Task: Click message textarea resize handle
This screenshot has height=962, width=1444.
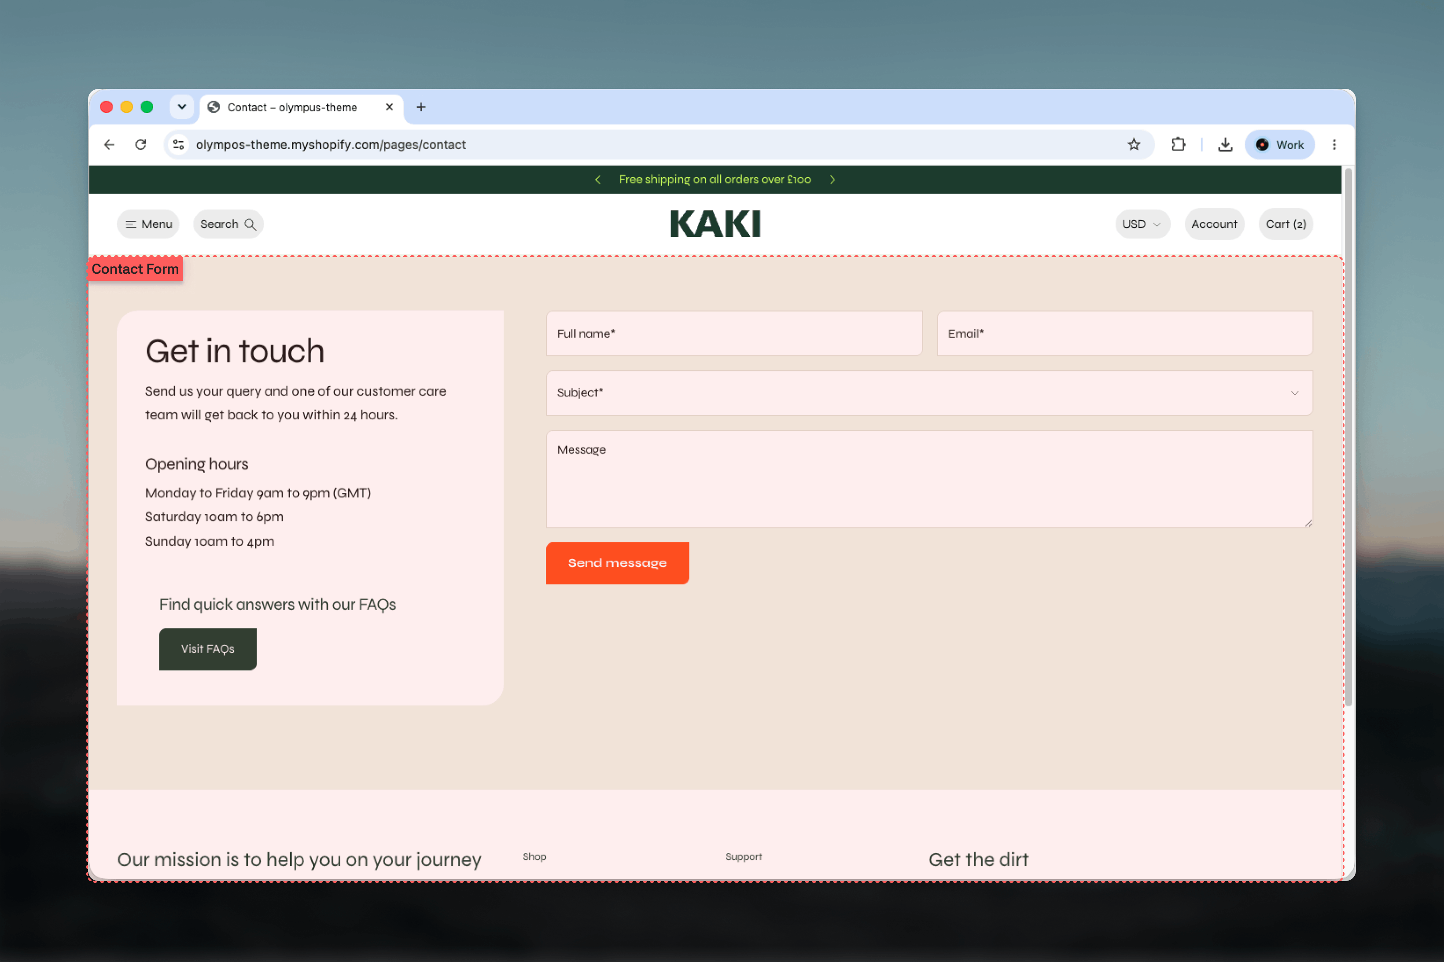Action: click(1308, 523)
